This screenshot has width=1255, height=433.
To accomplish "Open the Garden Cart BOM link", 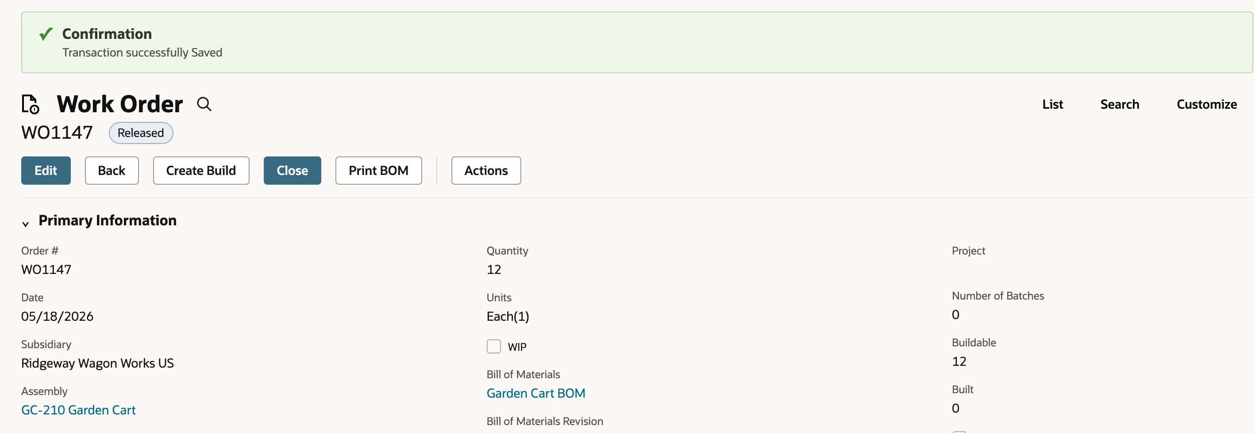I will (536, 393).
